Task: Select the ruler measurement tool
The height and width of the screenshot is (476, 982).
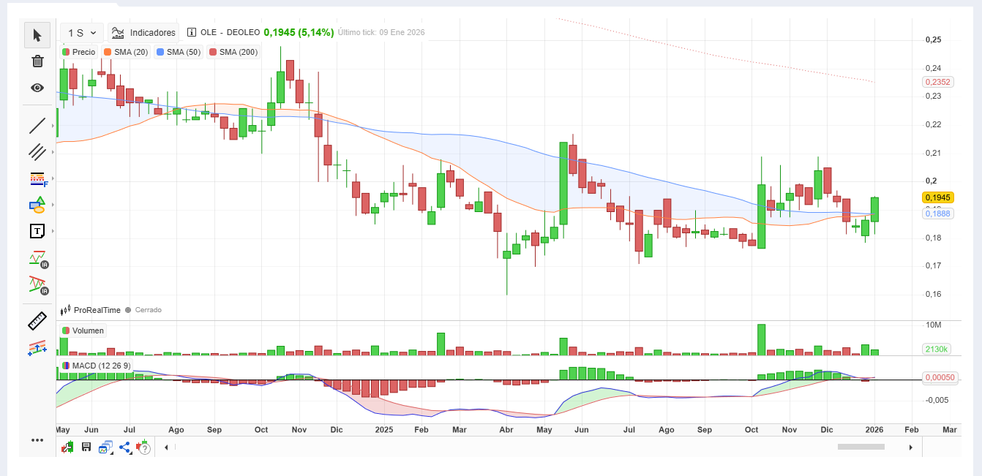Action: click(x=37, y=321)
